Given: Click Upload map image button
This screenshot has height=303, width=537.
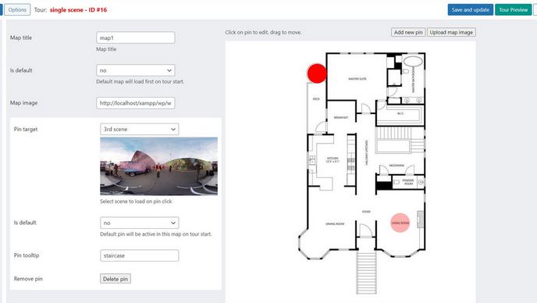Looking at the screenshot, I should click(x=451, y=32).
